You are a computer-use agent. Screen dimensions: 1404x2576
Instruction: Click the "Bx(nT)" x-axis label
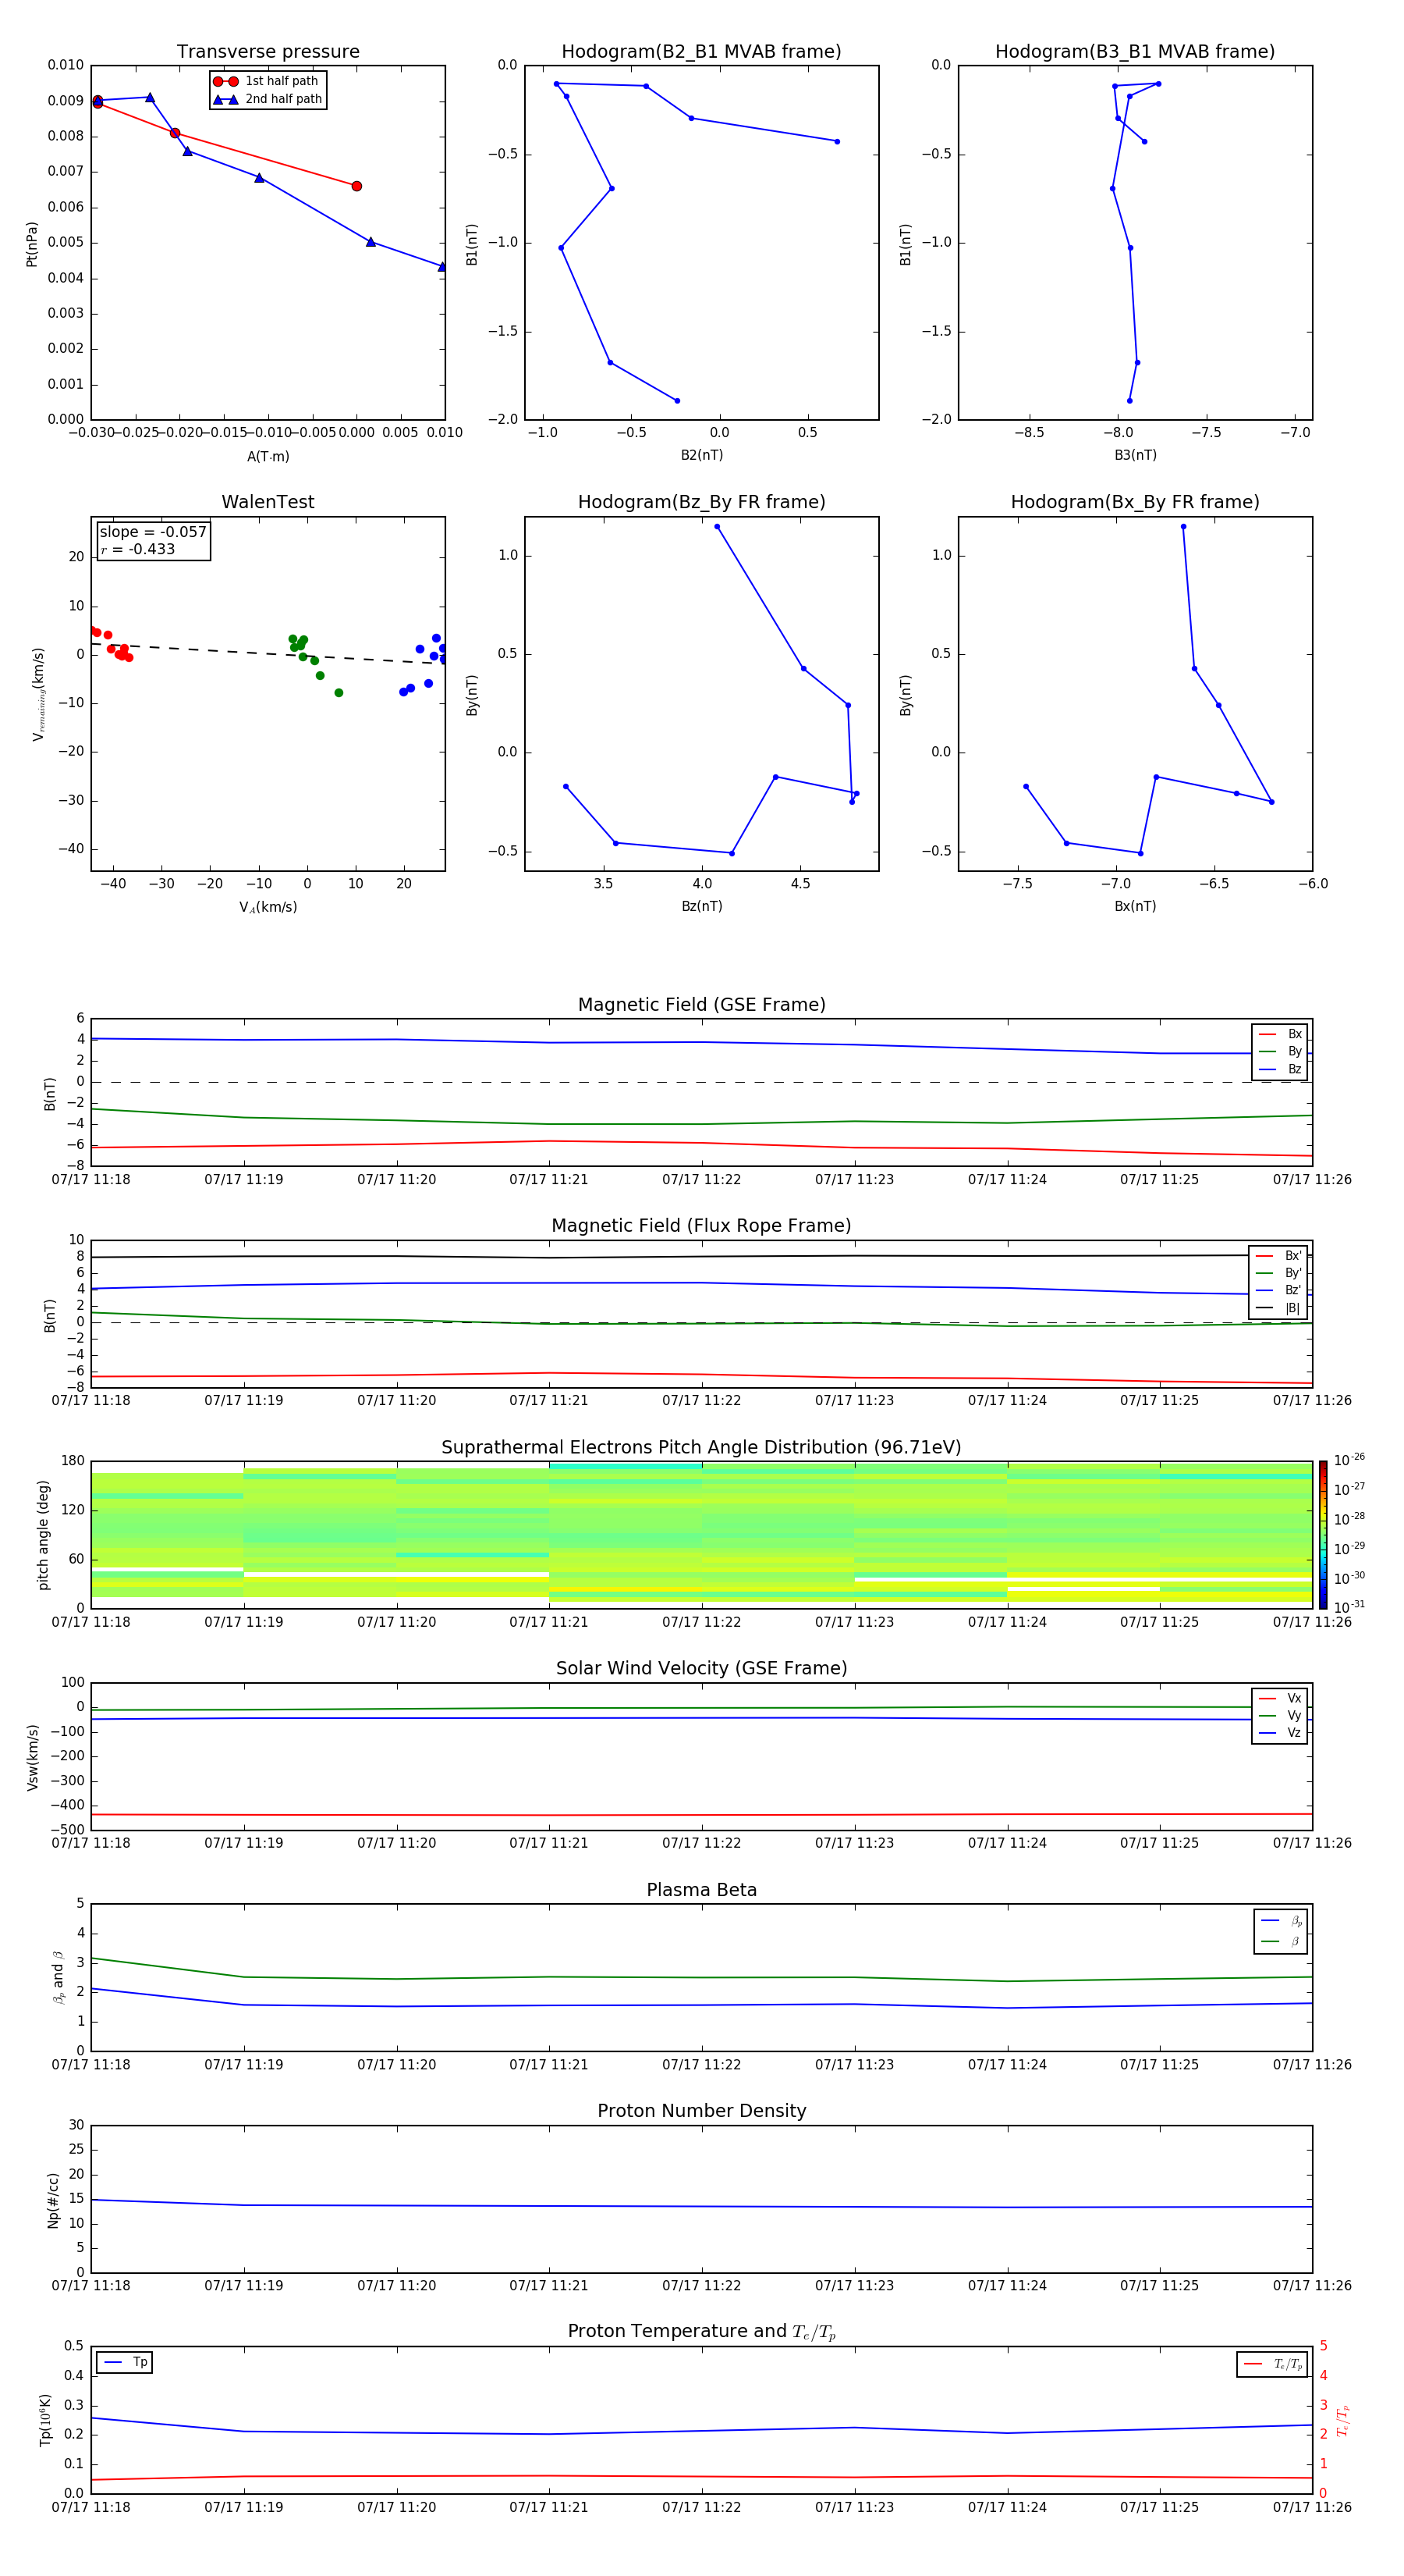[x=1135, y=906]
